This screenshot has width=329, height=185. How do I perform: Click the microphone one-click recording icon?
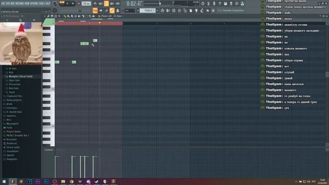pos(214,4)
